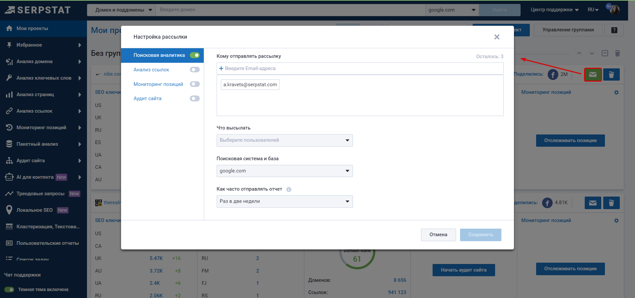Click the Отмена button
The image size is (635, 298).
tap(438, 235)
